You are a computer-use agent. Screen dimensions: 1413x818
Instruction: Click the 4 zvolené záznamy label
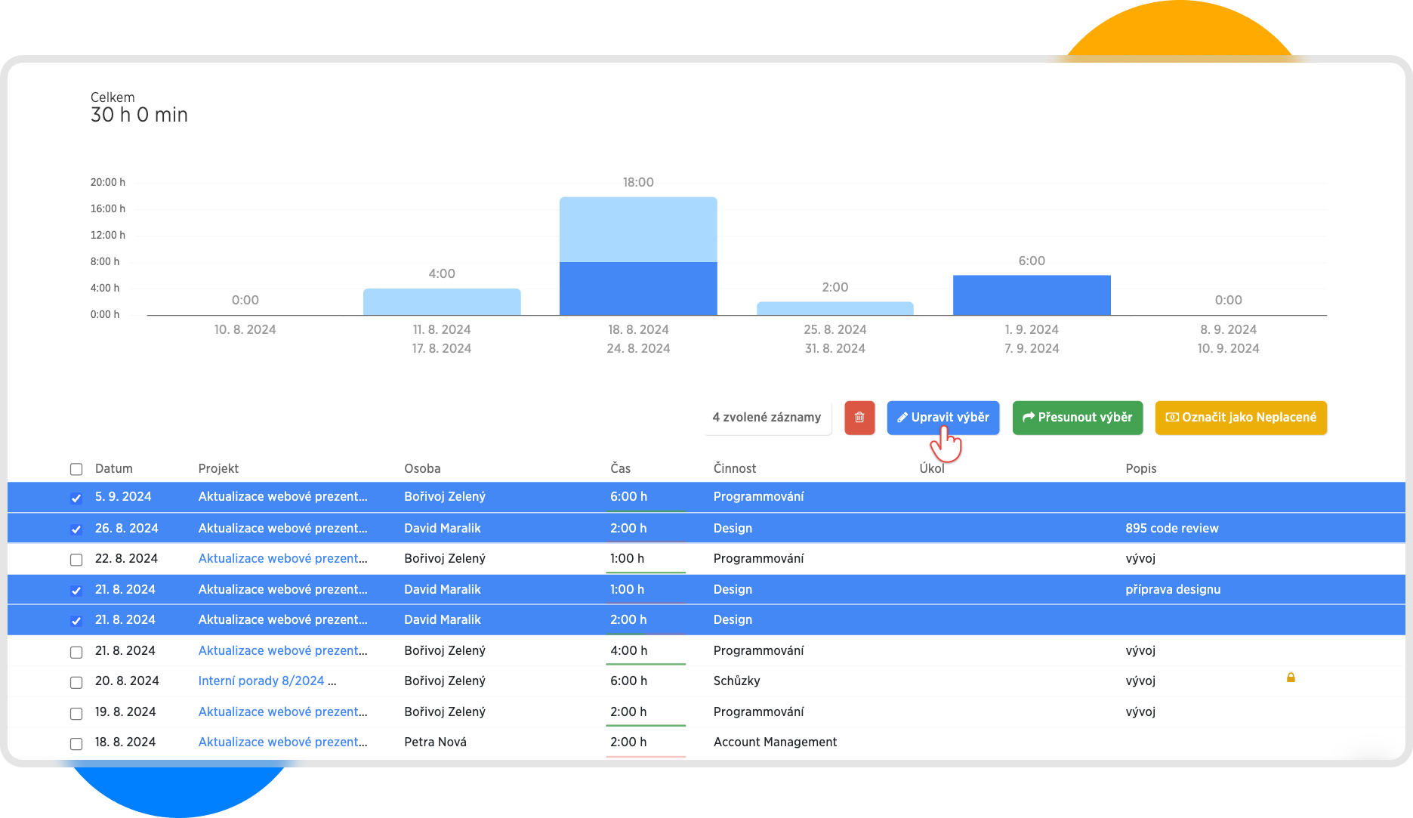(767, 418)
